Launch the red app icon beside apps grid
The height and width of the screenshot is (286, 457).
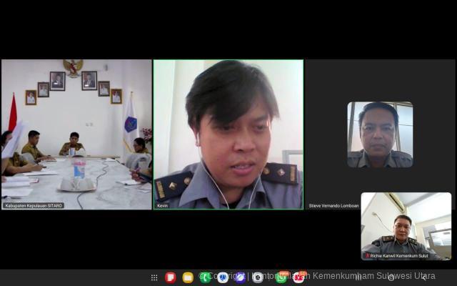[171, 277]
